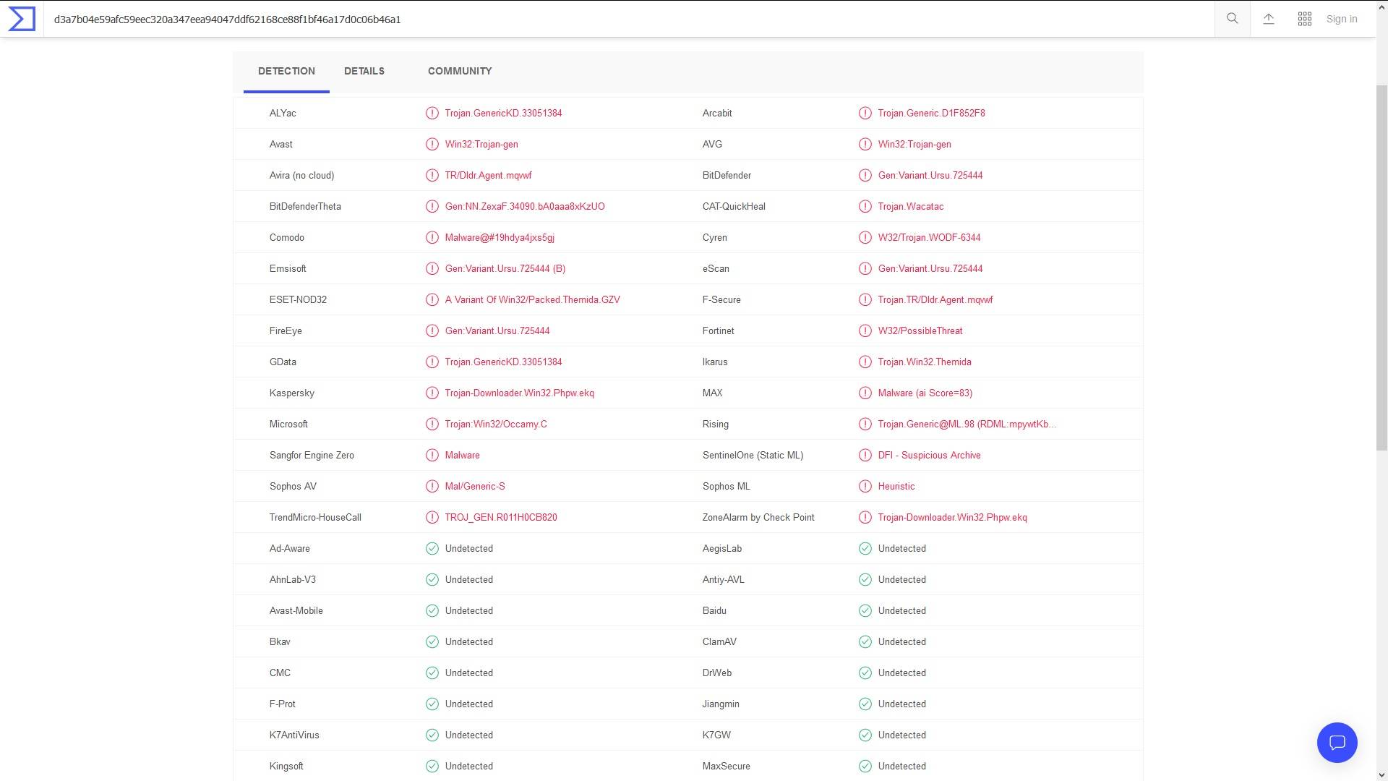
Task: Click alert icon beside W32/PossibleThreat
Action: pyautogui.click(x=865, y=331)
